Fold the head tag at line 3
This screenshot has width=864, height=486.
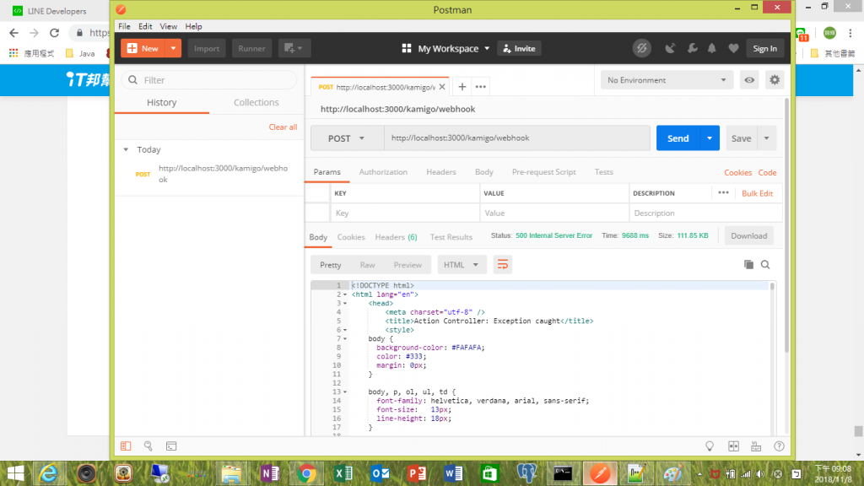point(345,304)
